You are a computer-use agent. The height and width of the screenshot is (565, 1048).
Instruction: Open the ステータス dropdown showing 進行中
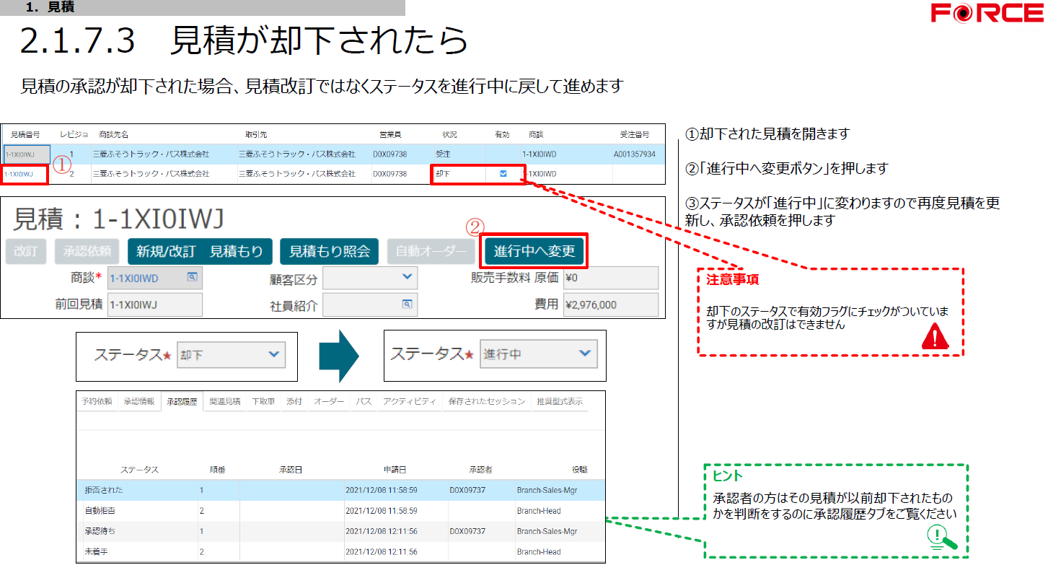584,354
